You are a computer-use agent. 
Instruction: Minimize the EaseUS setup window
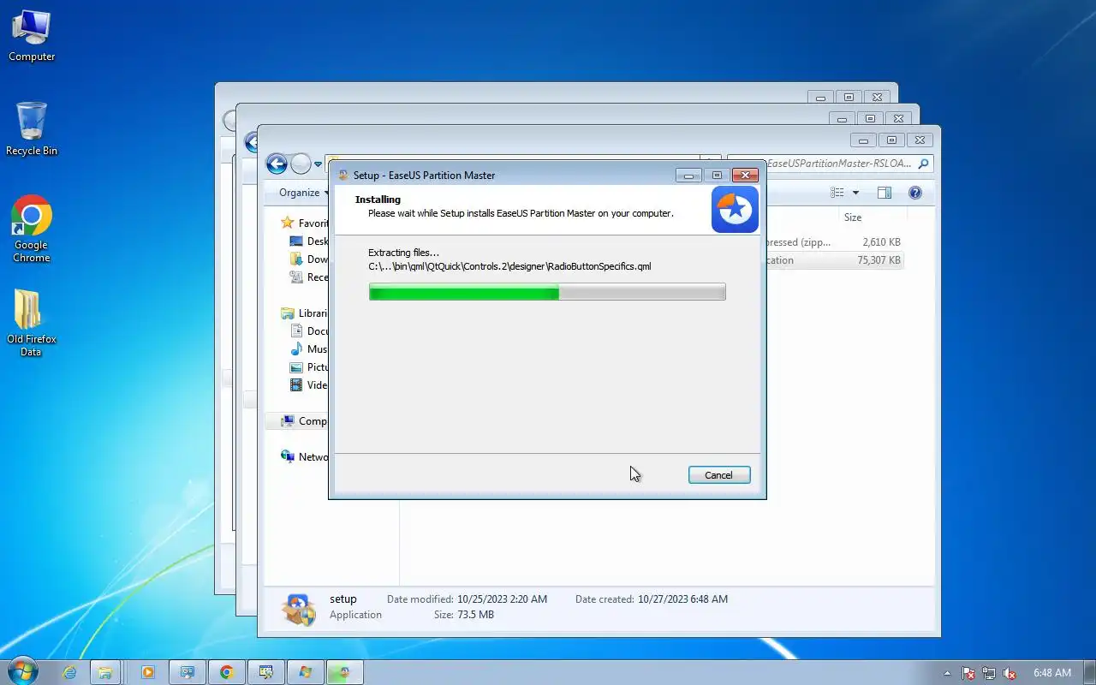pyautogui.click(x=688, y=176)
